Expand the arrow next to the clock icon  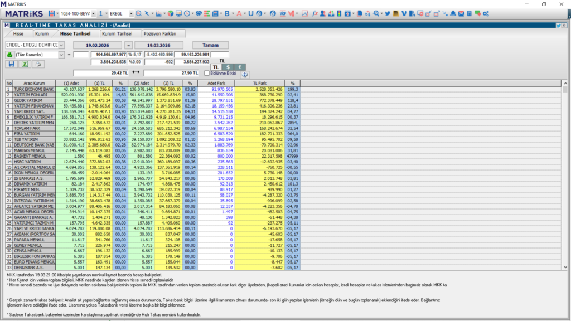pos(192,13)
